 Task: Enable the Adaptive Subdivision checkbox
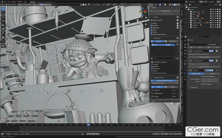[201, 76]
